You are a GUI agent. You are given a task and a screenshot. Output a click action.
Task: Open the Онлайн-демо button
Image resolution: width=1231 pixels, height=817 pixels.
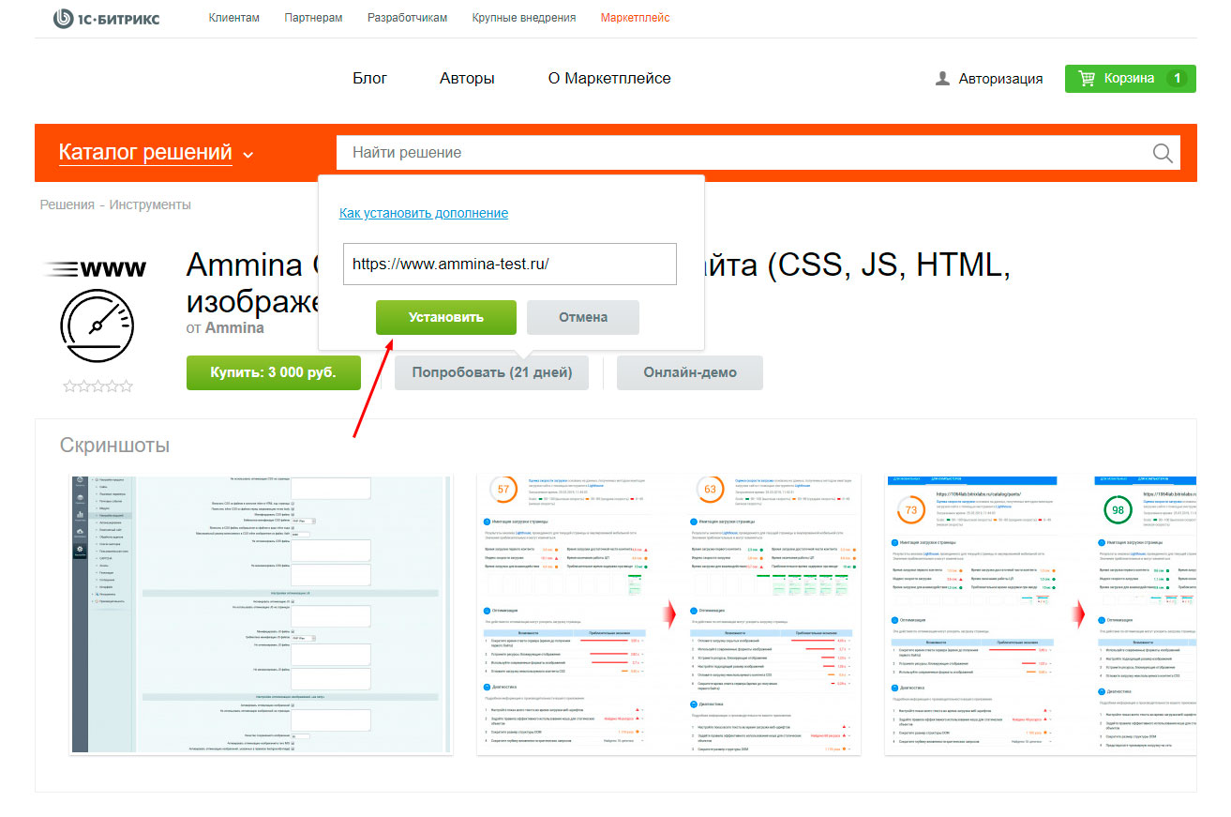pyautogui.click(x=690, y=372)
